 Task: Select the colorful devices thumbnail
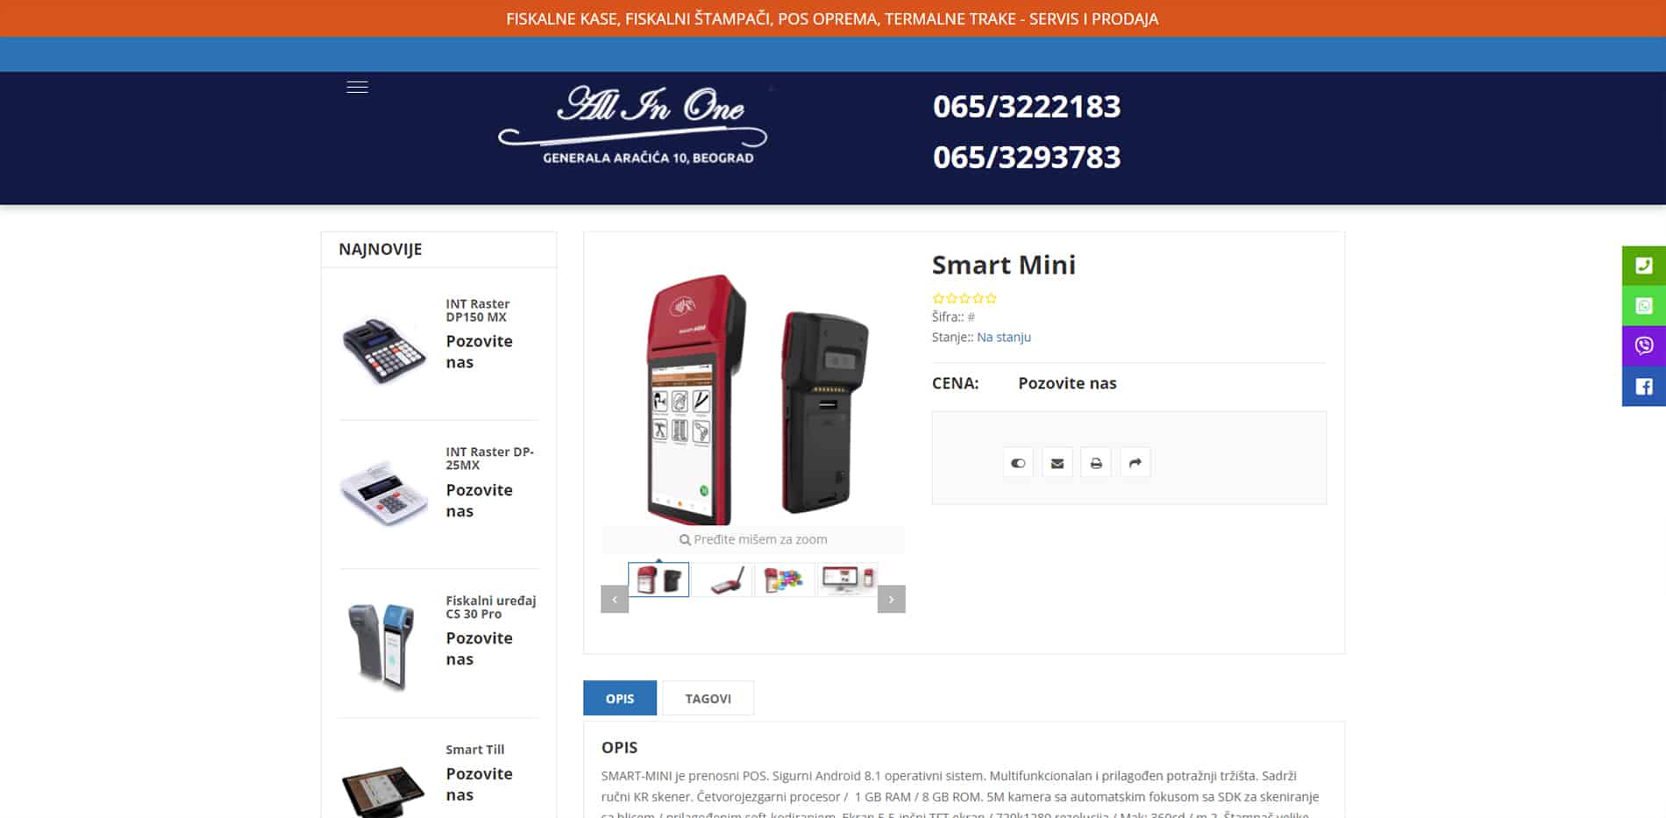(x=784, y=580)
